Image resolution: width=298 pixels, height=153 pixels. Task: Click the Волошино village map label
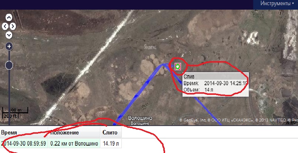[x=140, y=118]
